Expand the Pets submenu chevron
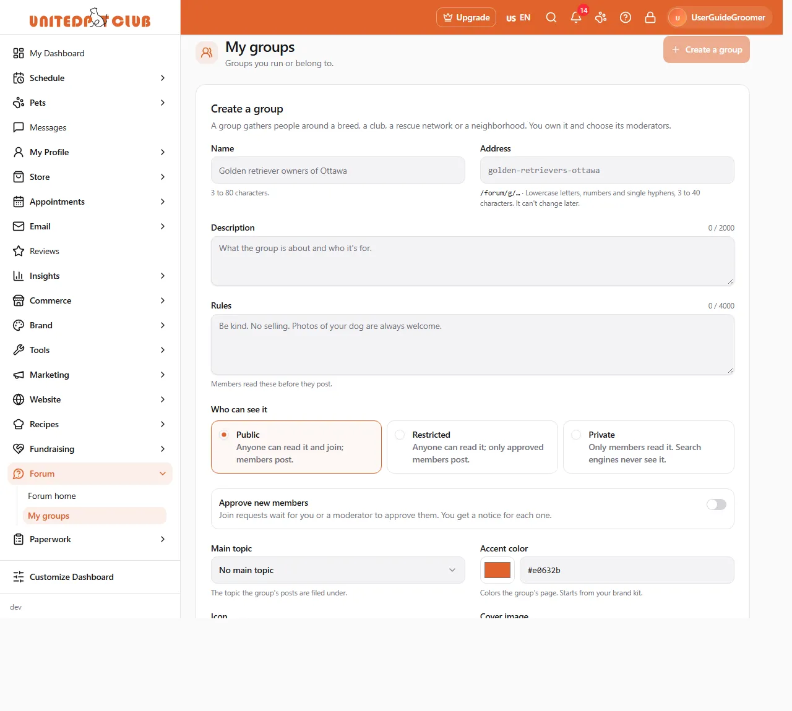The height and width of the screenshot is (711, 792). pyautogui.click(x=163, y=103)
